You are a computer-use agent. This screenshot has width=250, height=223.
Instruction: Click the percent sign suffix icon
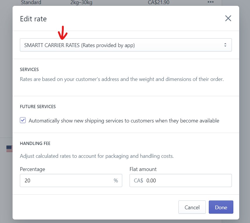click(x=116, y=181)
